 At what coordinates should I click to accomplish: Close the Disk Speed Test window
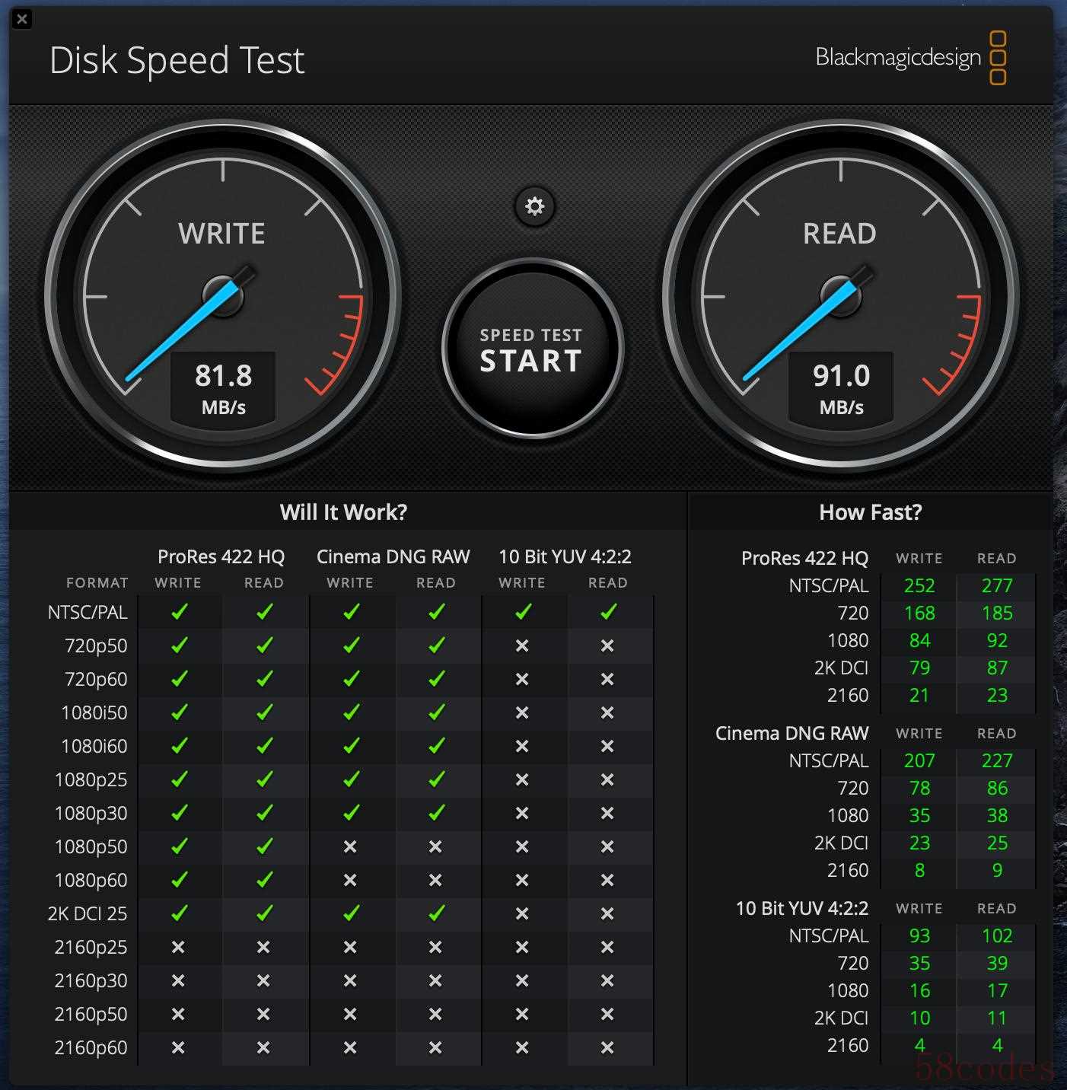click(x=22, y=20)
